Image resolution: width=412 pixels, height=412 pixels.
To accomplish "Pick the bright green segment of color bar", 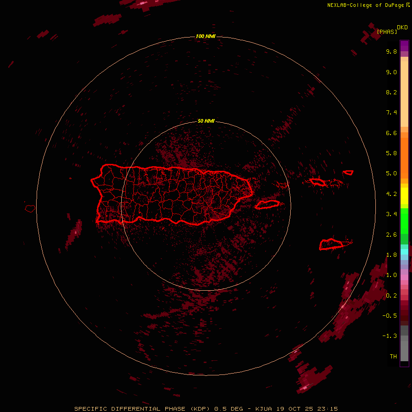I will click(404, 221).
